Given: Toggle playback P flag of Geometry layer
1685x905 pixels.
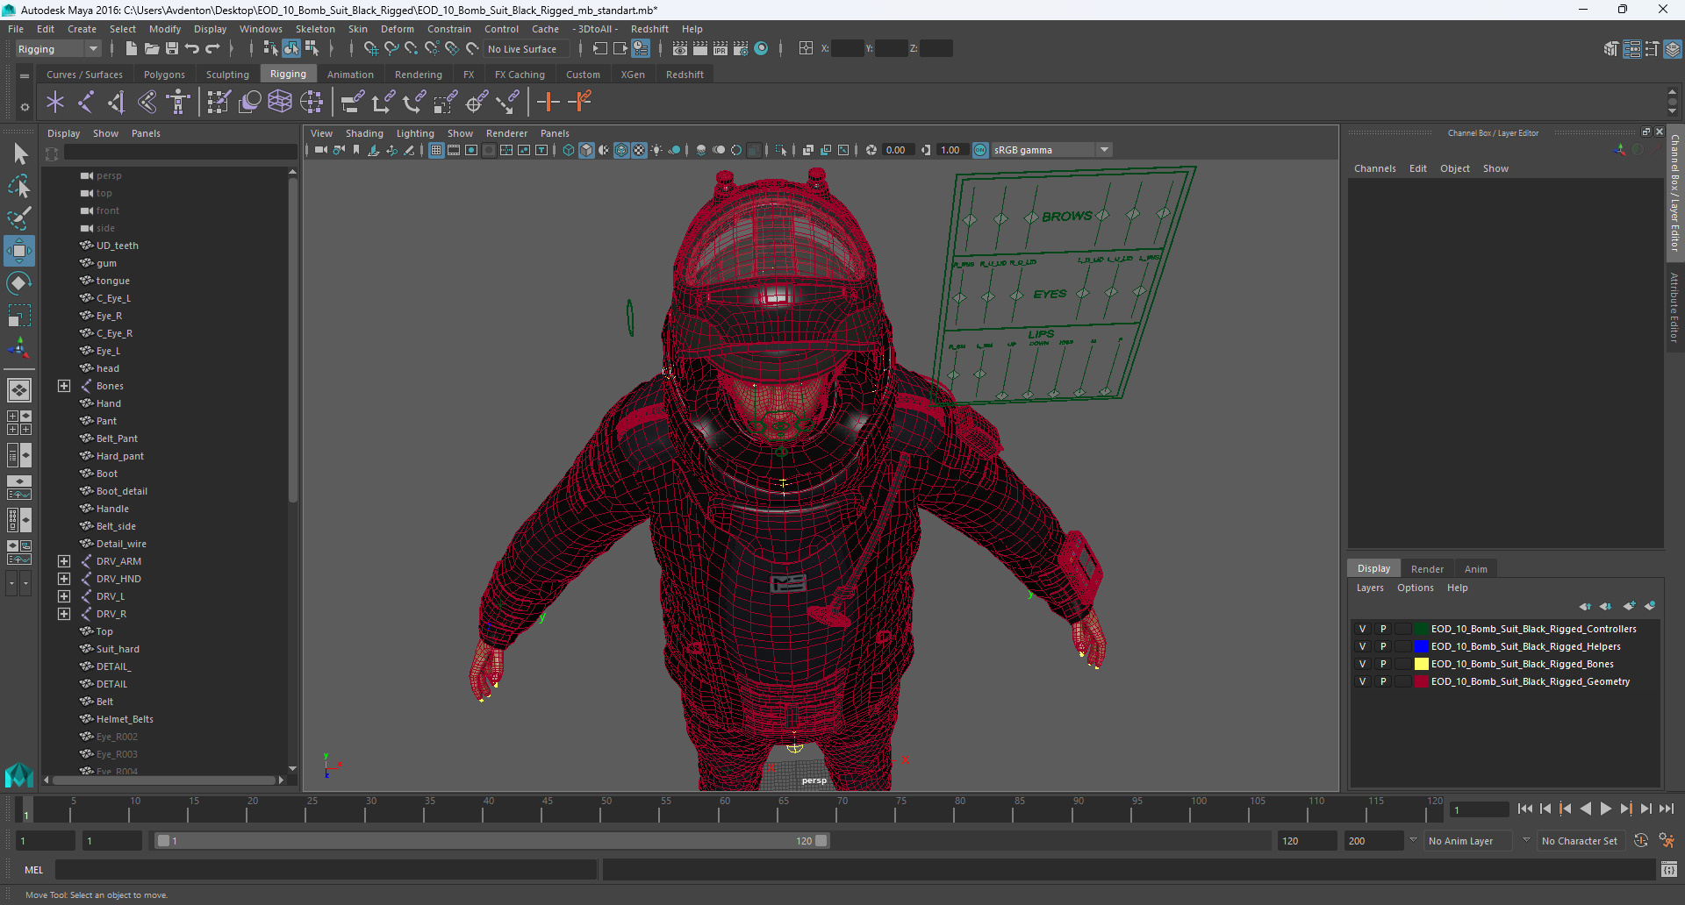Looking at the screenshot, I should 1383,681.
